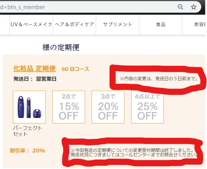The height and width of the screenshot is (169, 207).
Task: Bookmark this page with the star icon
Action: [194, 7]
